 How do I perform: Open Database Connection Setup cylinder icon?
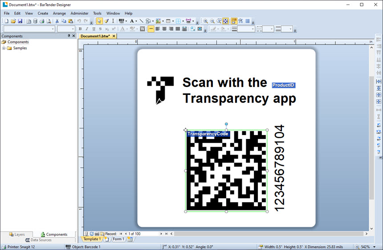pyautogui.click(x=35, y=21)
